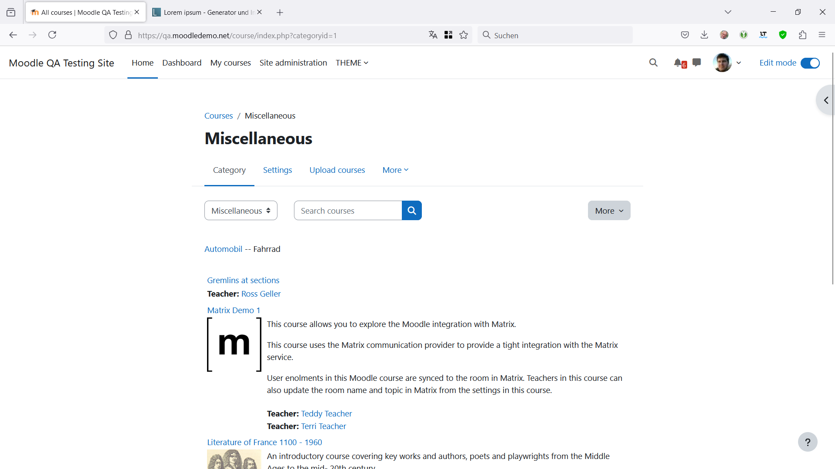Open the Upload courses tab
This screenshot has width=835, height=469.
[337, 170]
